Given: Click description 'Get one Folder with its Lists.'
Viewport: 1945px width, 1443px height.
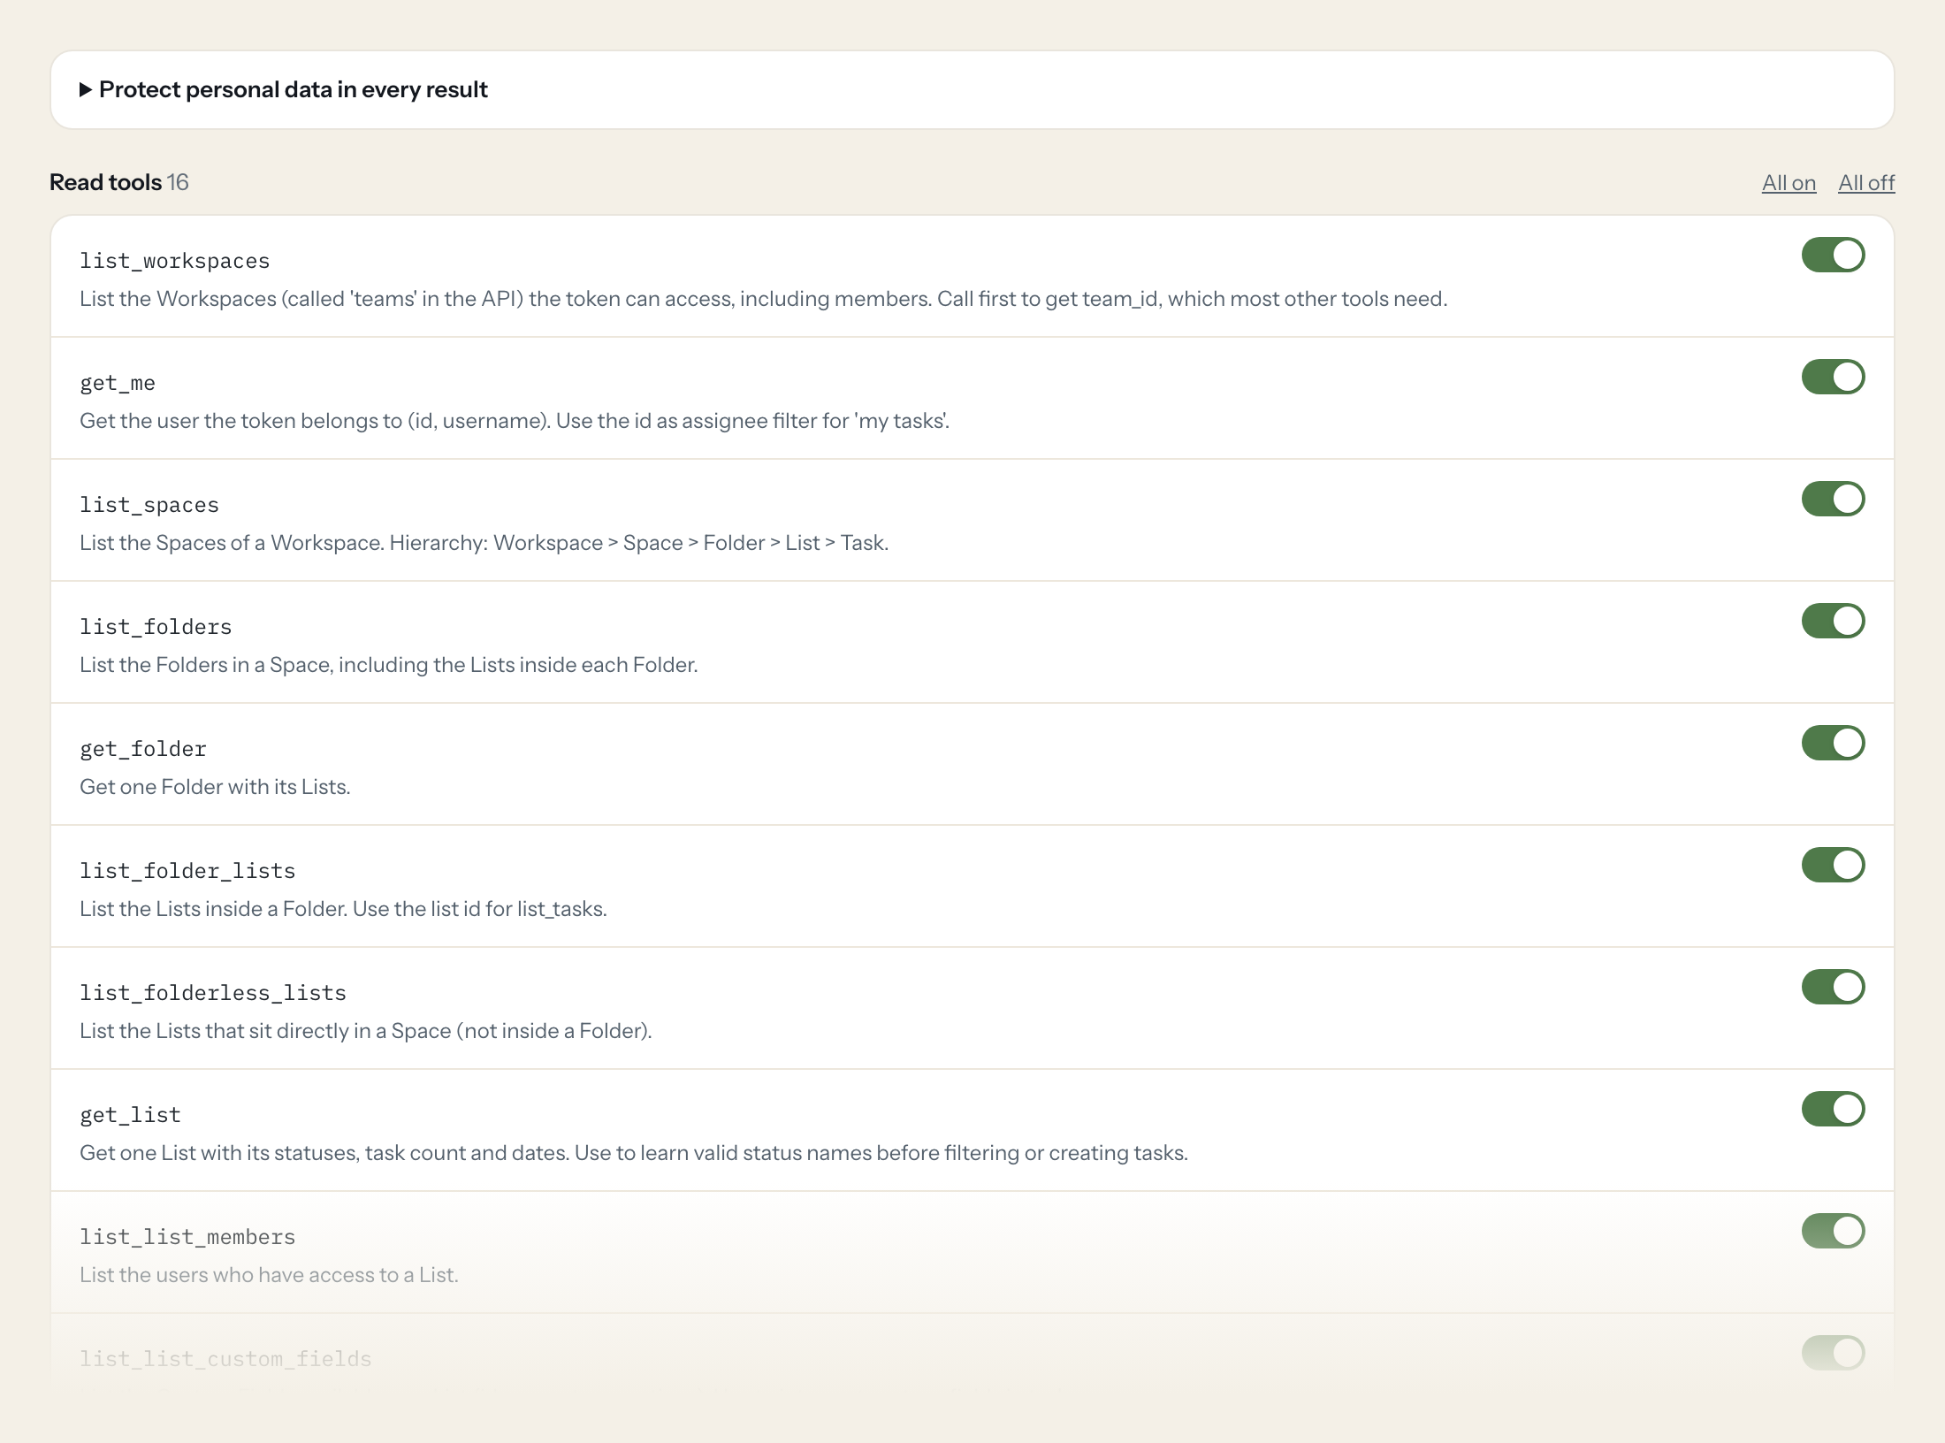Looking at the screenshot, I should [215, 787].
